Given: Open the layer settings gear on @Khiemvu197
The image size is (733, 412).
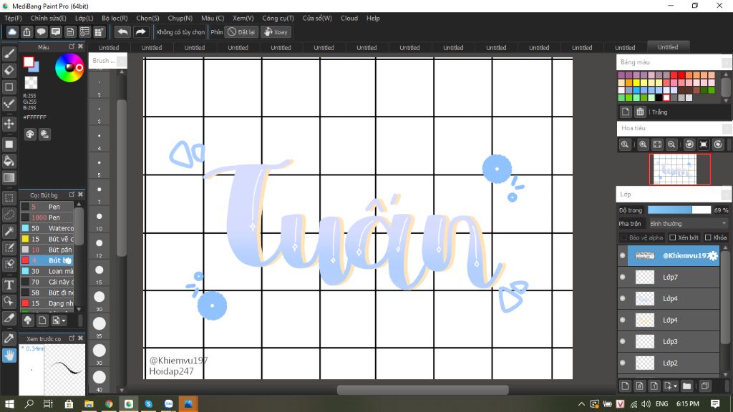Looking at the screenshot, I should point(712,255).
